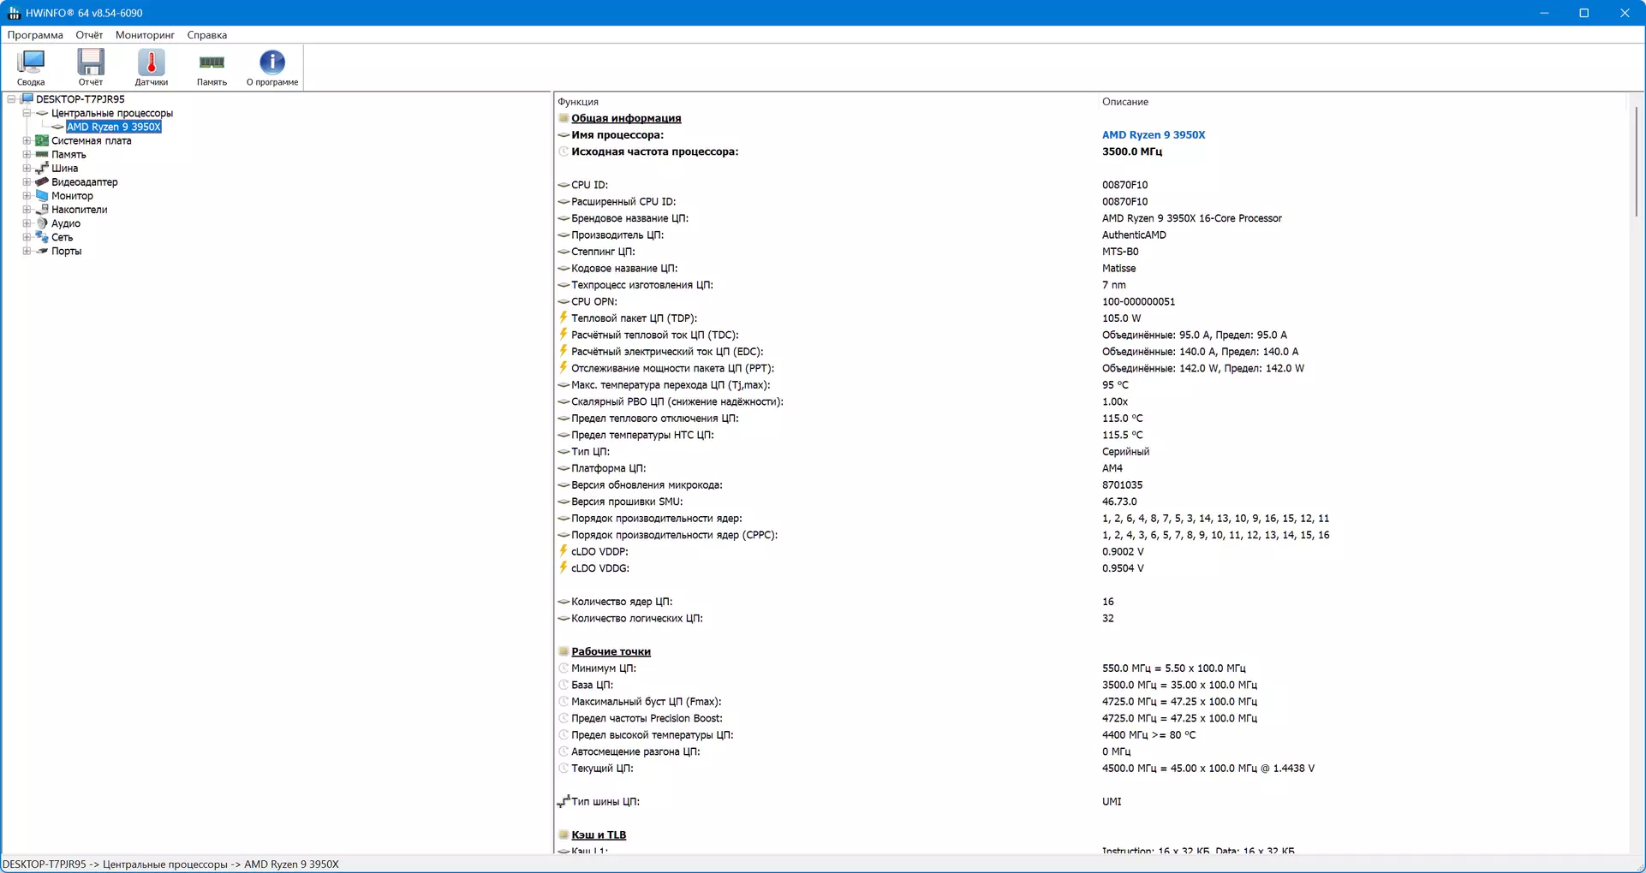Open the Отчёт menu in menu bar
1646x873 pixels.
89,35
